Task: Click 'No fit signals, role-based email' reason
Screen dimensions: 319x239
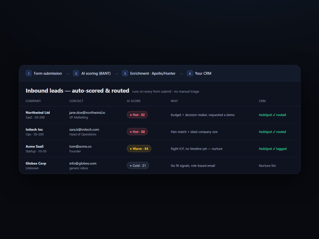Action: (x=193, y=166)
